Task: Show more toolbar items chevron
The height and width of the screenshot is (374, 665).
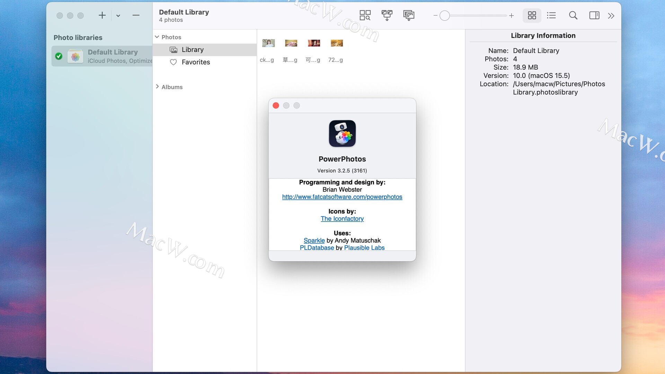Action: 611,16
